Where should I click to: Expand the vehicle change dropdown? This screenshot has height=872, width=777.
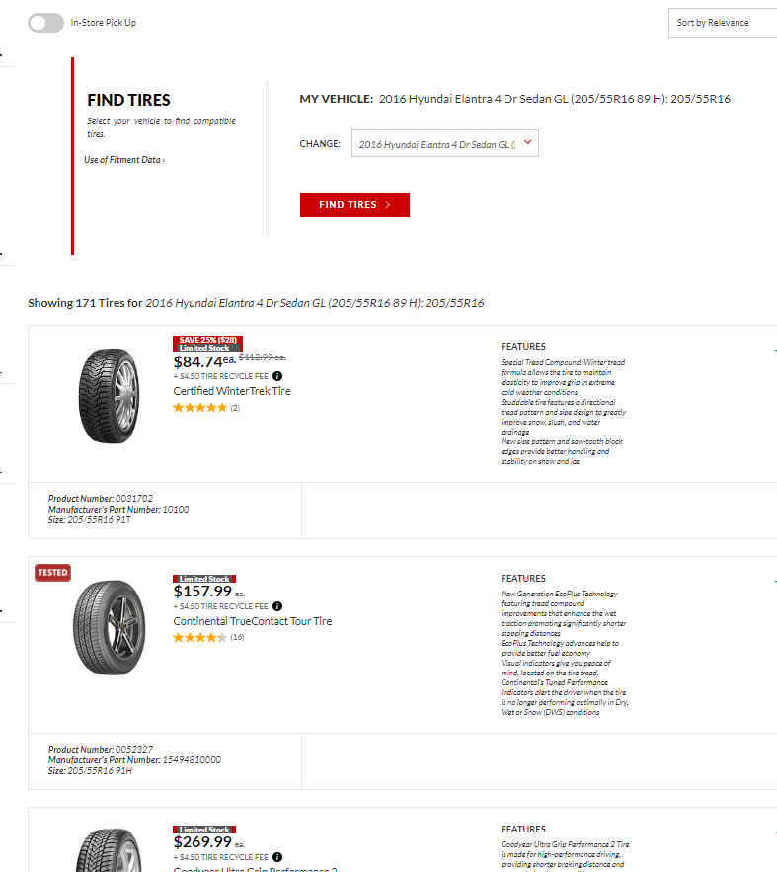[x=444, y=144]
